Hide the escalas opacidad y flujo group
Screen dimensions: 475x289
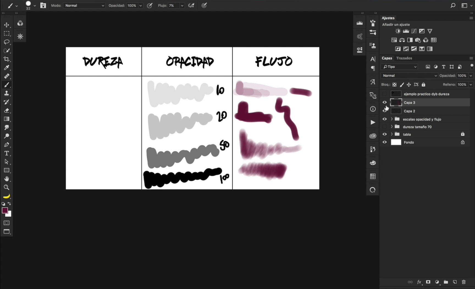click(385, 119)
